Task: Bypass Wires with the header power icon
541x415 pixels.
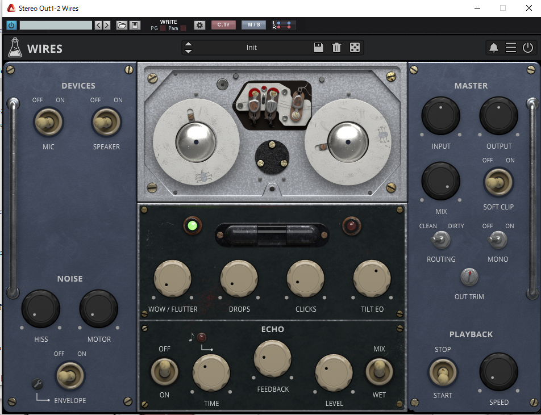Action: pos(528,48)
